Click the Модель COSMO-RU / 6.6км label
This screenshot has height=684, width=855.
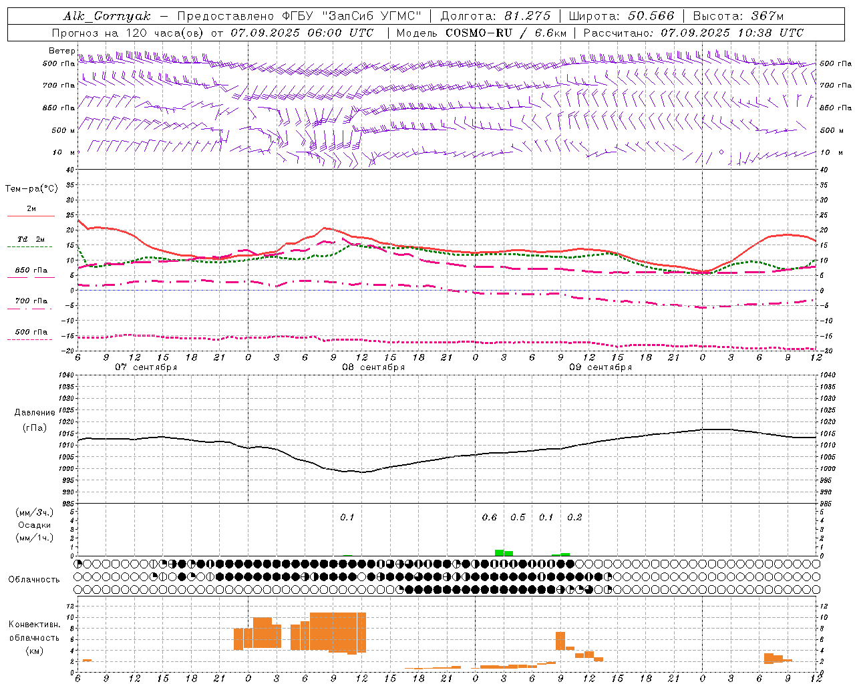click(482, 33)
